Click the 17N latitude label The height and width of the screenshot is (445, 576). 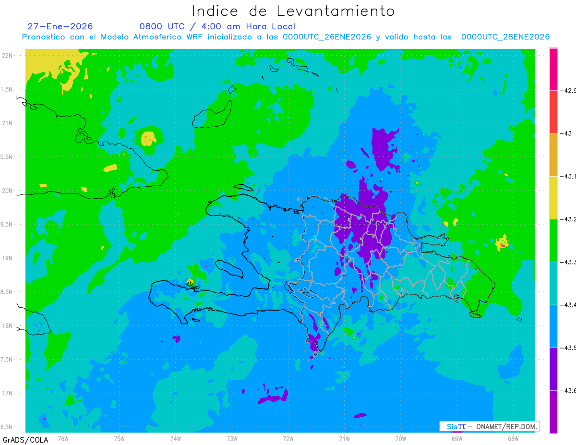tap(8, 393)
